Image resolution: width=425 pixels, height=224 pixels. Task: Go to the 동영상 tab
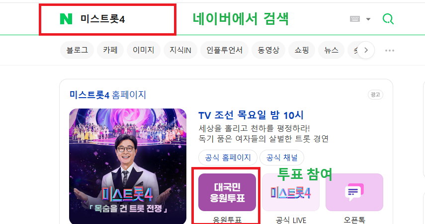(x=268, y=50)
